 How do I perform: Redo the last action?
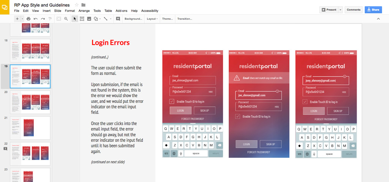click(x=43, y=19)
